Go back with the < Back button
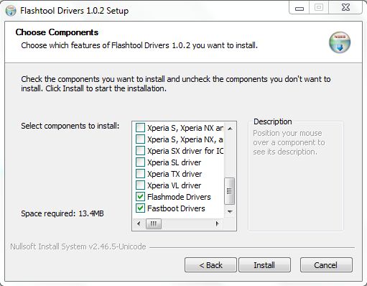 [x=210, y=265]
